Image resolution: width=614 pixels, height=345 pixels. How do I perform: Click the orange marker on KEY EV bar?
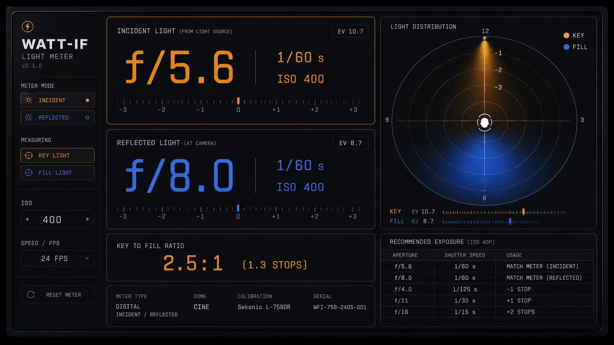tap(523, 212)
